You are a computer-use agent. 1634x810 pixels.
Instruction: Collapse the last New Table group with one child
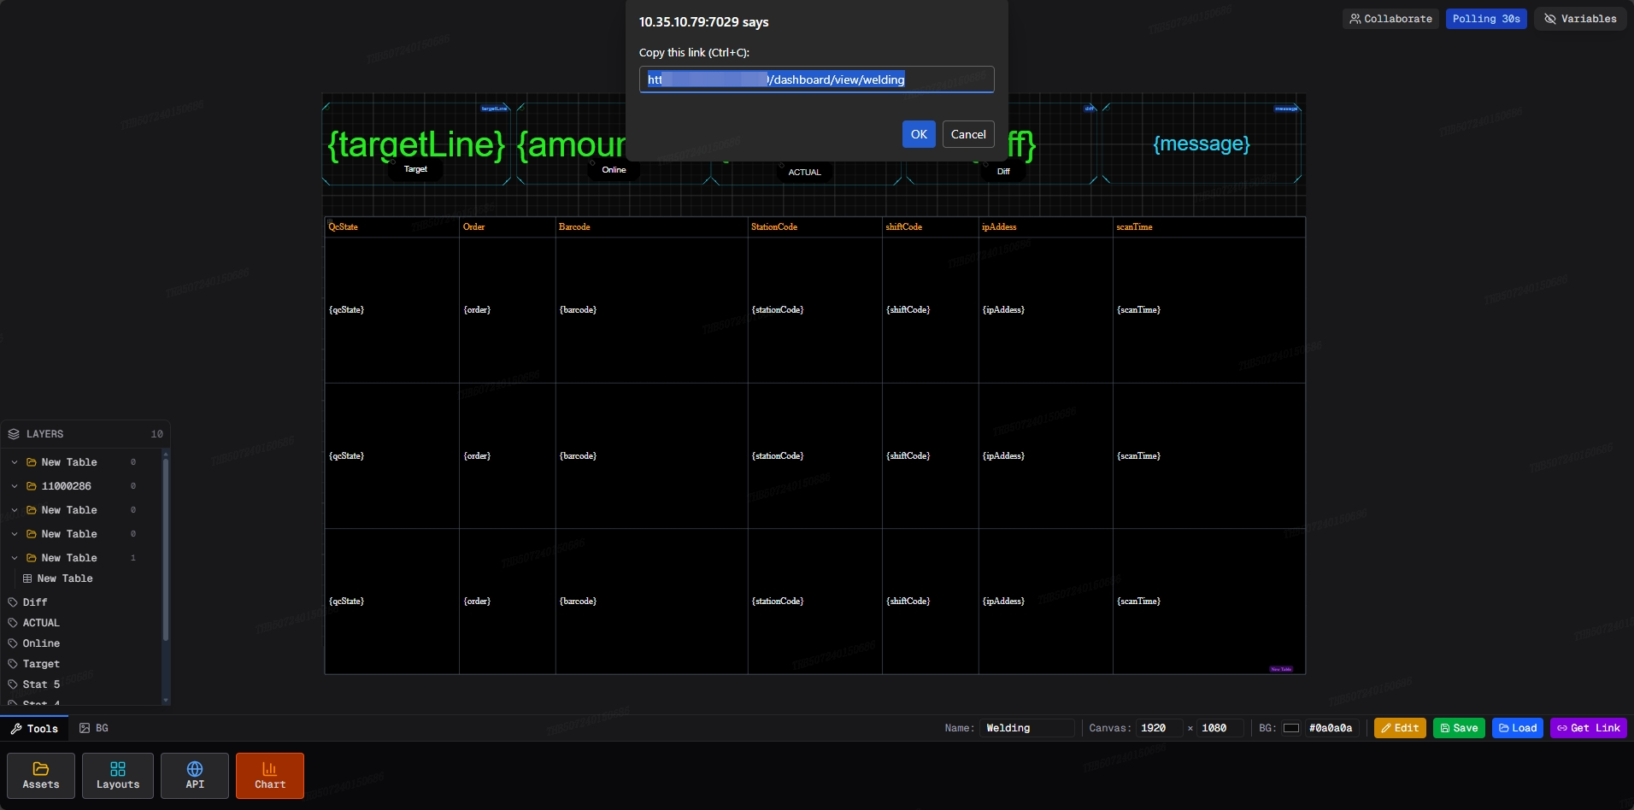[15, 558]
